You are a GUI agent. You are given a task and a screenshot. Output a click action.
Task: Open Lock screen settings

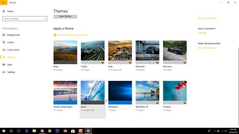(13, 50)
